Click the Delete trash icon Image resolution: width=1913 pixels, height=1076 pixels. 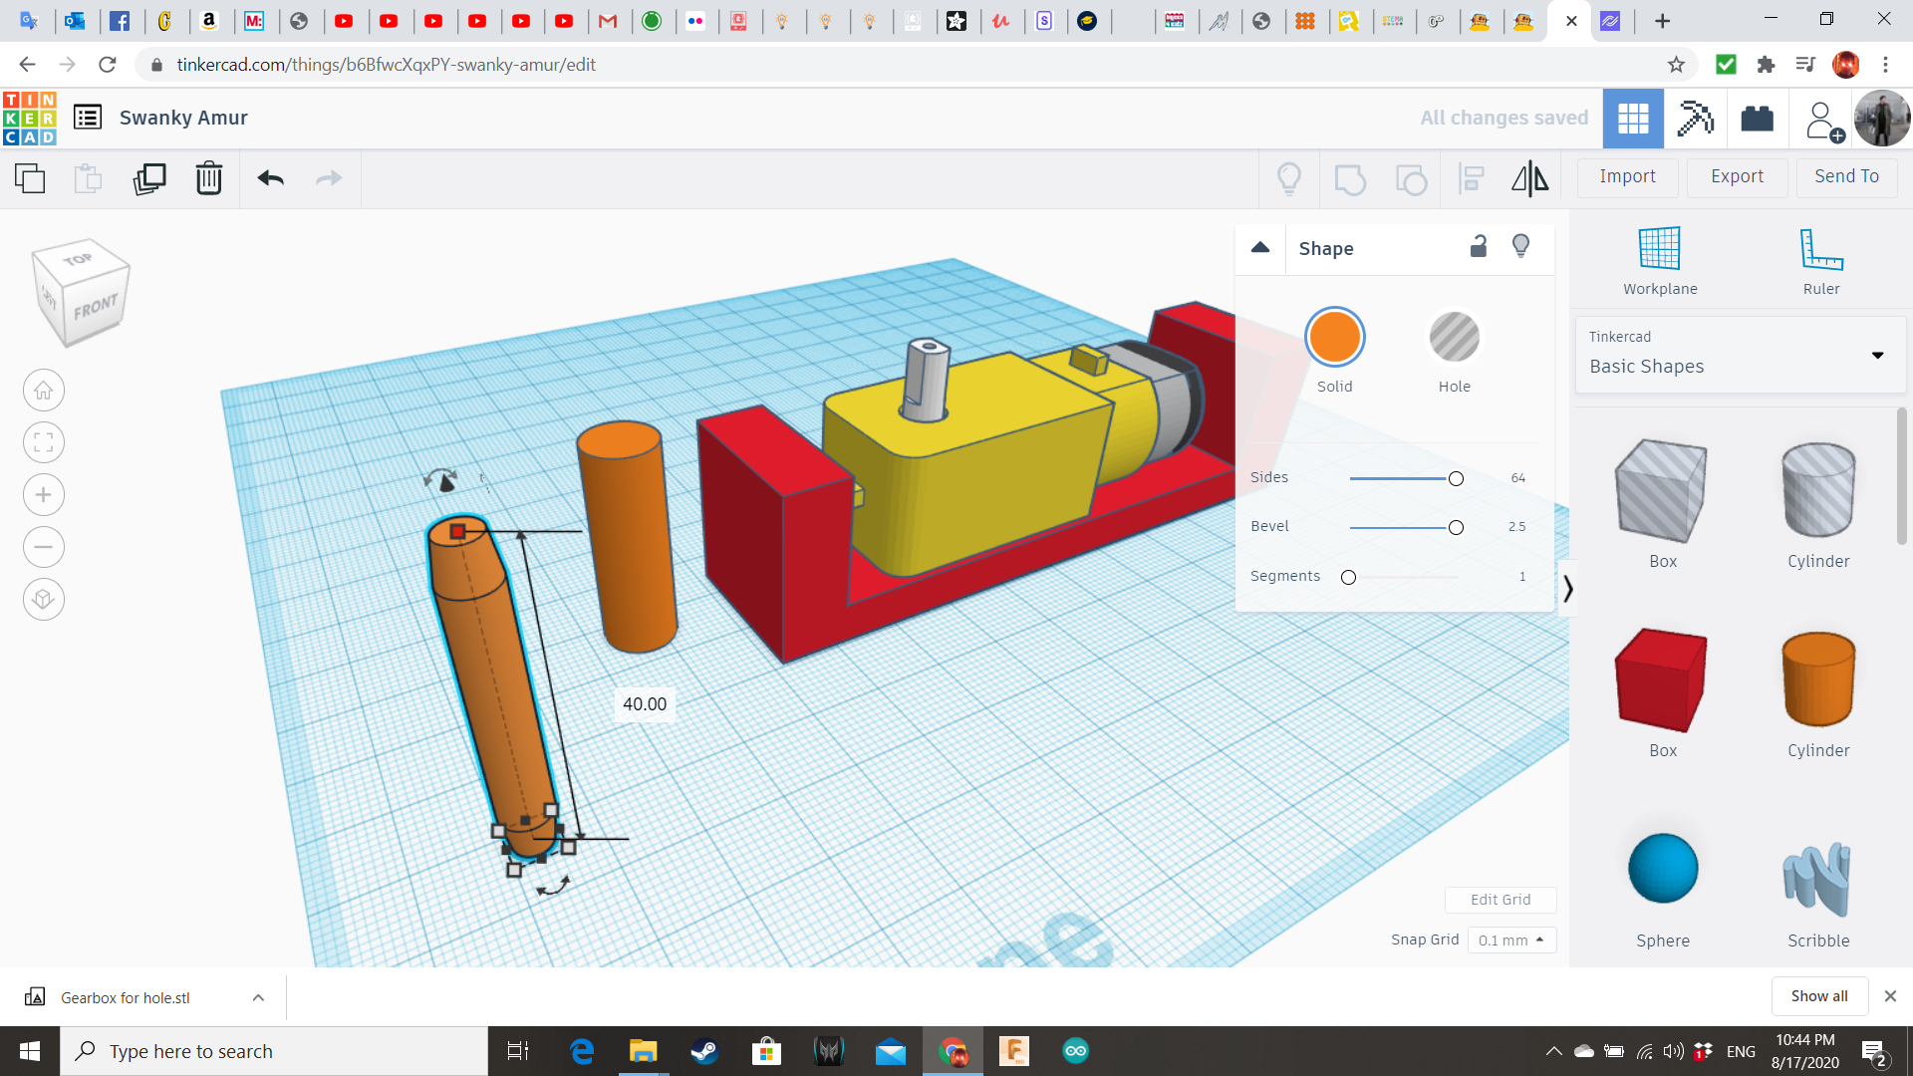tap(209, 179)
